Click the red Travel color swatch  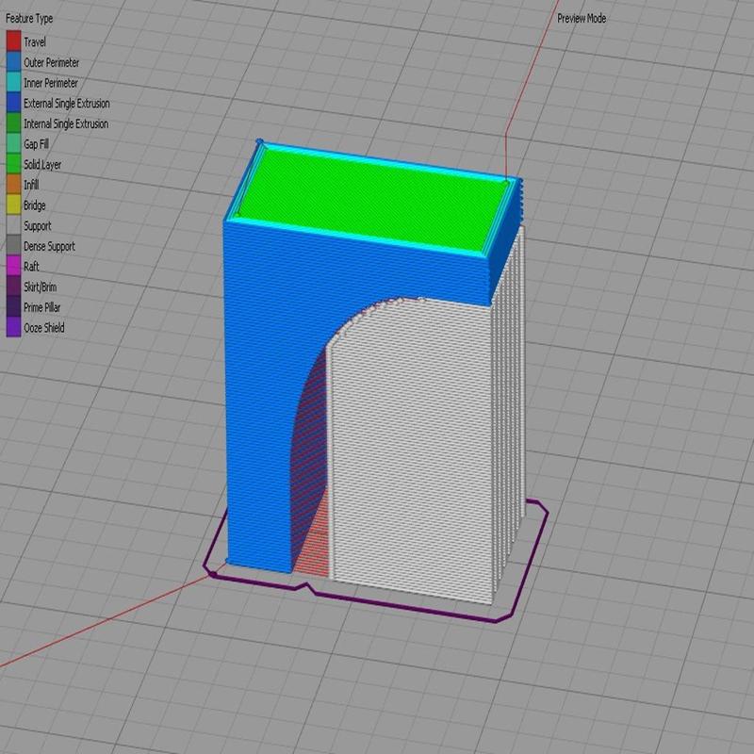tap(13, 41)
